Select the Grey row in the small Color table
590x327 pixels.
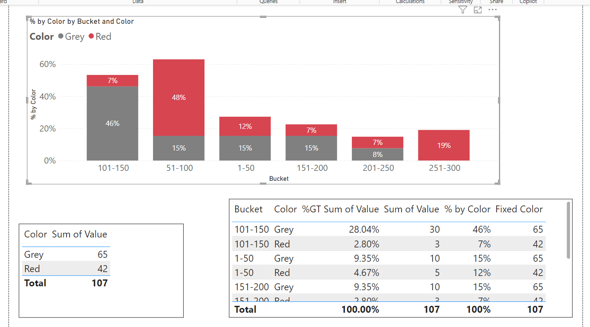[x=66, y=254]
